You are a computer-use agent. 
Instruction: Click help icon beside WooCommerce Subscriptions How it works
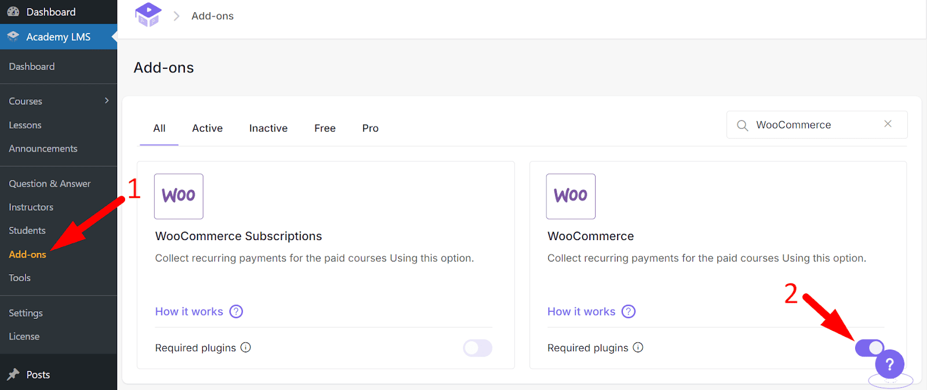coord(236,311)
